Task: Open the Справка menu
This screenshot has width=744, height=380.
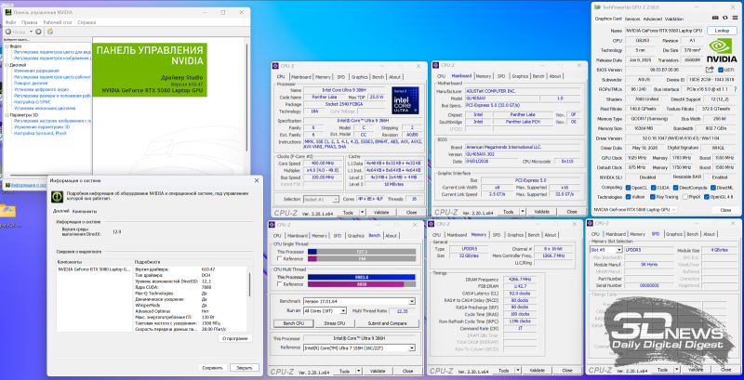Action: (86, 22)
